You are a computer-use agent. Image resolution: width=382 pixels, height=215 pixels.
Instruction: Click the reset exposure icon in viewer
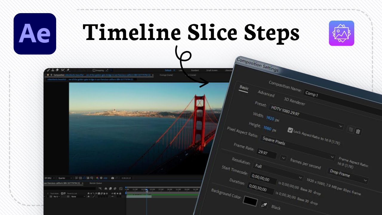coord(101,178)
